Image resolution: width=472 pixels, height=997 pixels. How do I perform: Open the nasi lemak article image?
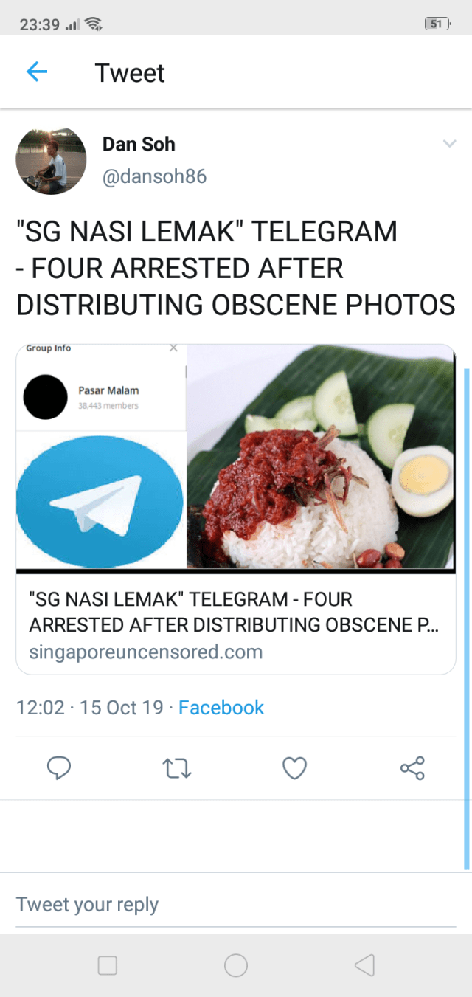pyautogui.click(x=321, y=458)
